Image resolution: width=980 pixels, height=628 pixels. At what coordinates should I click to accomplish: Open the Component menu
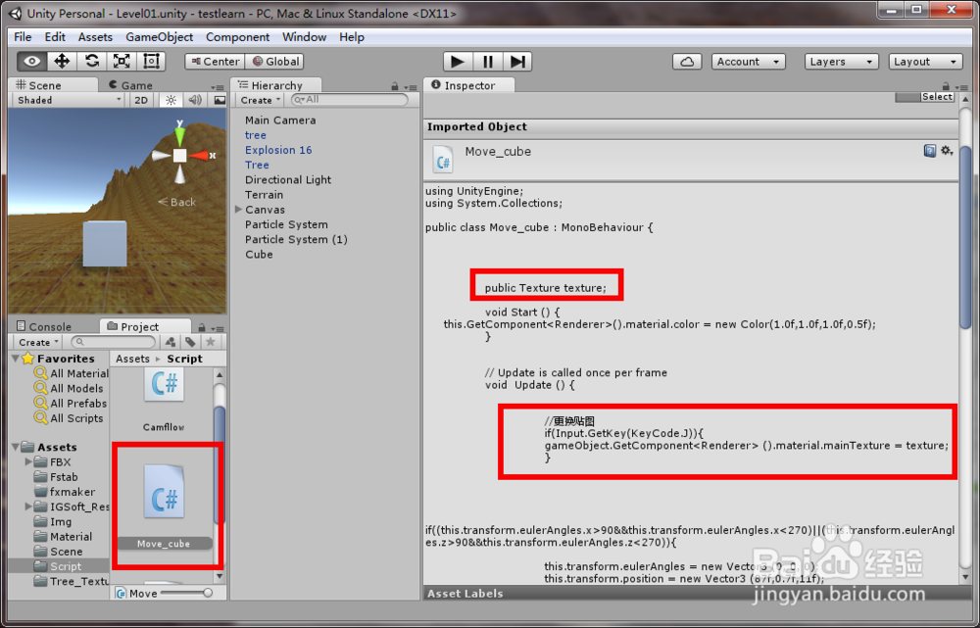pos(237,37)
